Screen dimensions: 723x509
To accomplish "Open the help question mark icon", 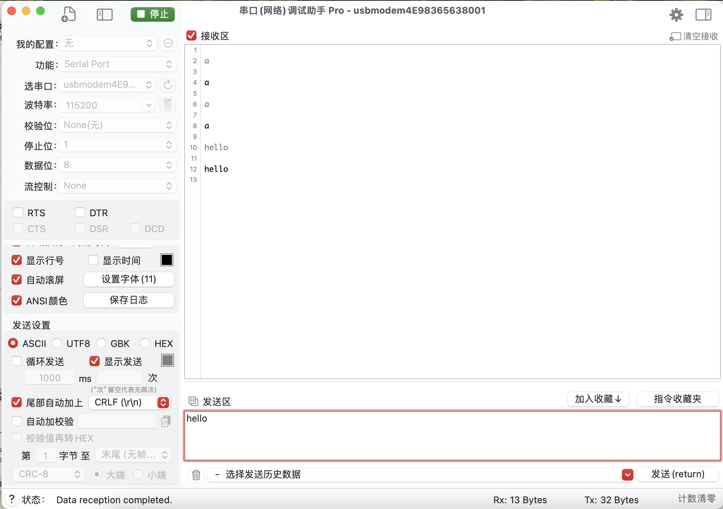I will click(x=12, y=499).
